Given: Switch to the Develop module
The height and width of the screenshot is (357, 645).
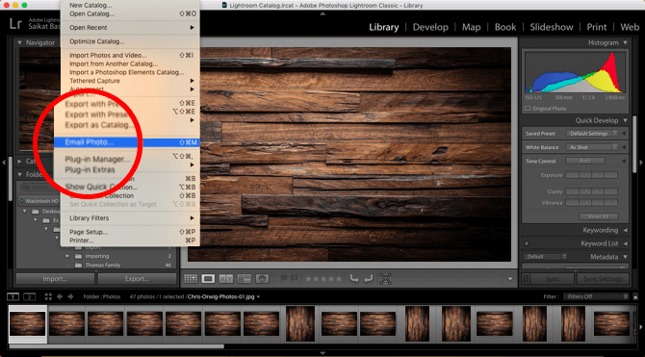Looking at the screenshot, I should (x=430, y=27).
